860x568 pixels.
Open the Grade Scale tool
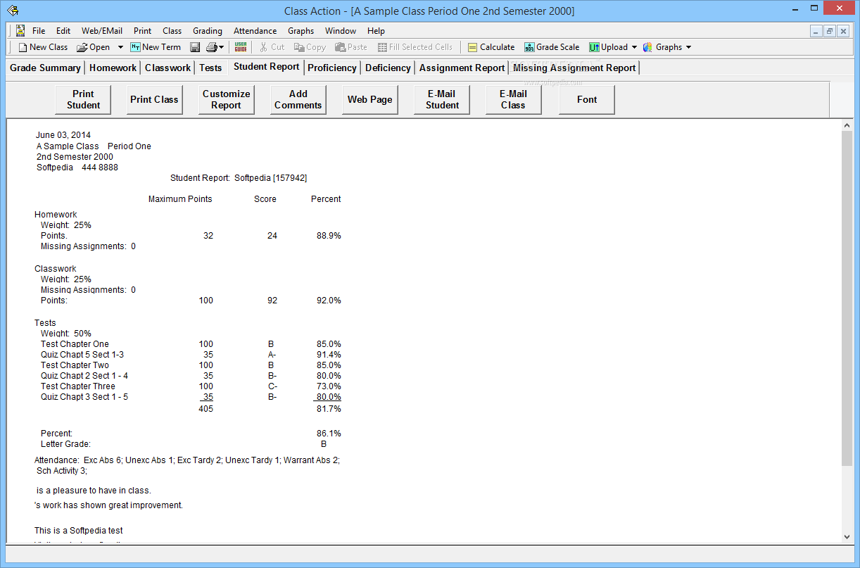[552, 47]
